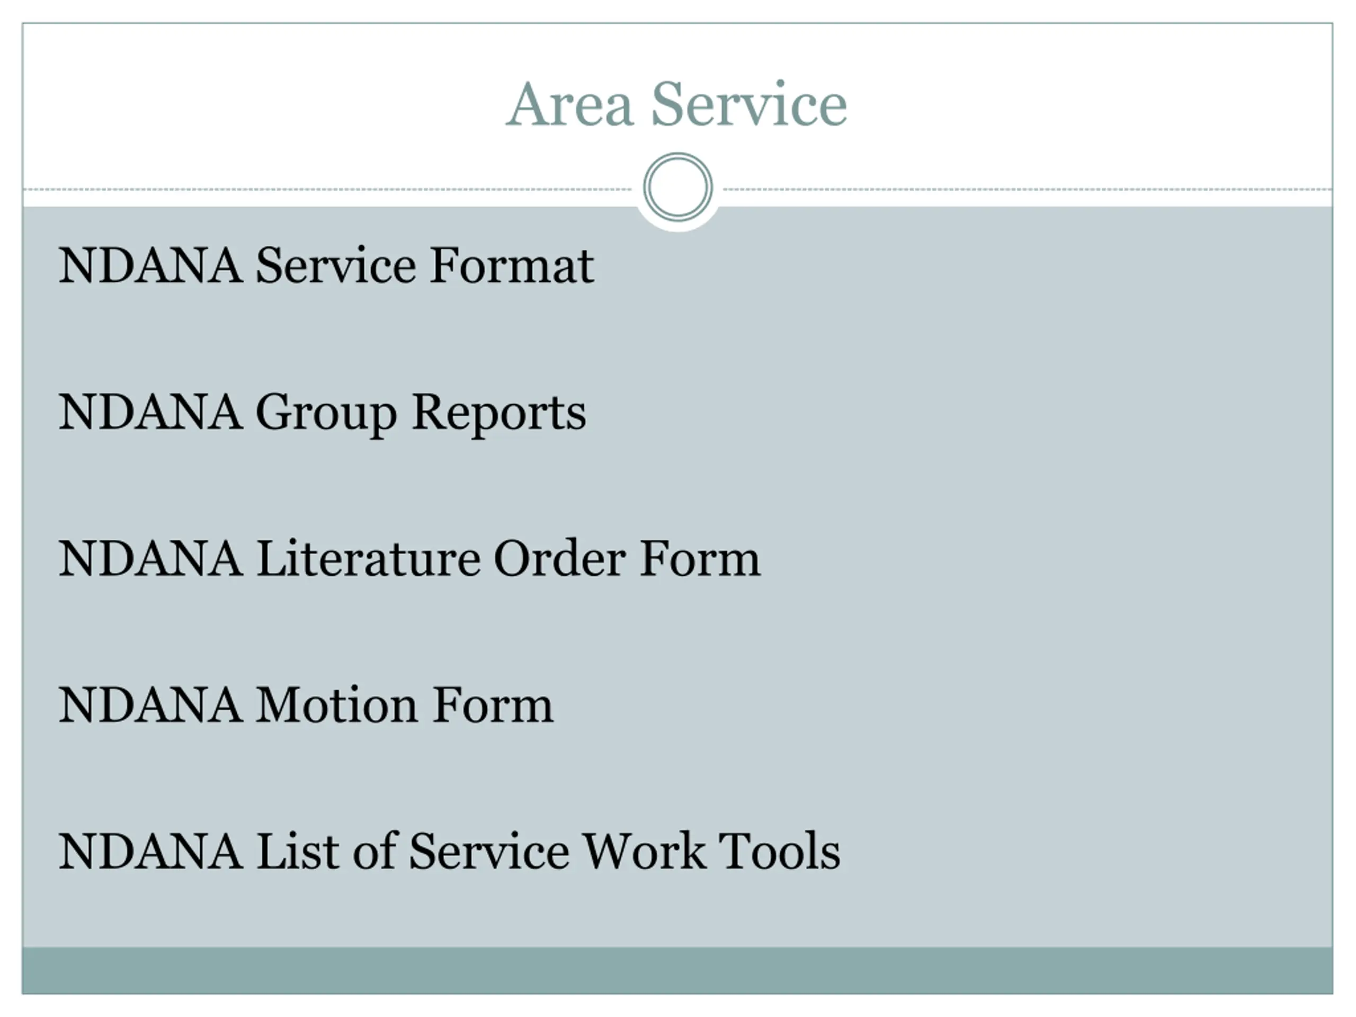Open NDANA List of Service Work Tools

449,852
